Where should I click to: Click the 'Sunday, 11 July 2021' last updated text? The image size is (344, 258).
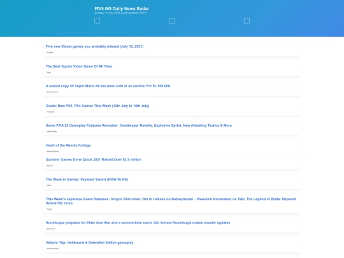coord(120,13)
